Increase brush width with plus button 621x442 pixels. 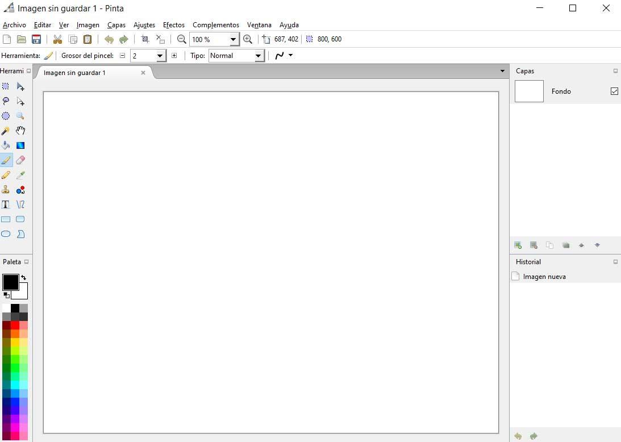174,56
